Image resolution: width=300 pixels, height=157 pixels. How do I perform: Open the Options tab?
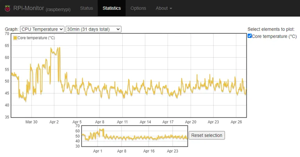click(138, 8)
